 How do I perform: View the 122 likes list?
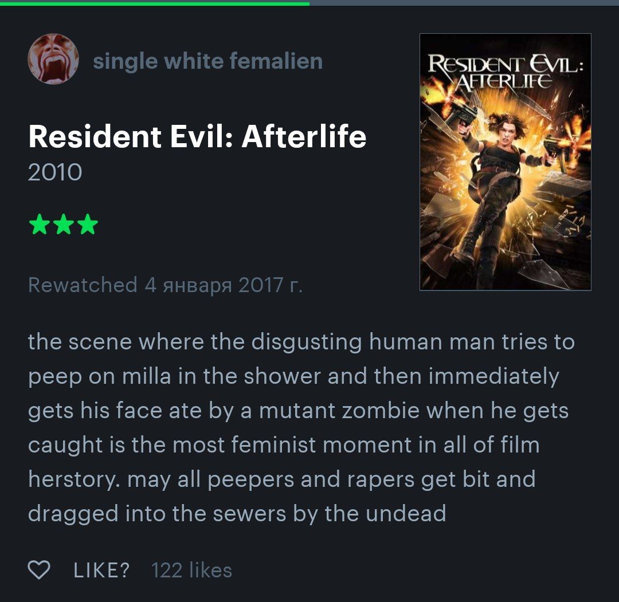(x=191, y=570)
